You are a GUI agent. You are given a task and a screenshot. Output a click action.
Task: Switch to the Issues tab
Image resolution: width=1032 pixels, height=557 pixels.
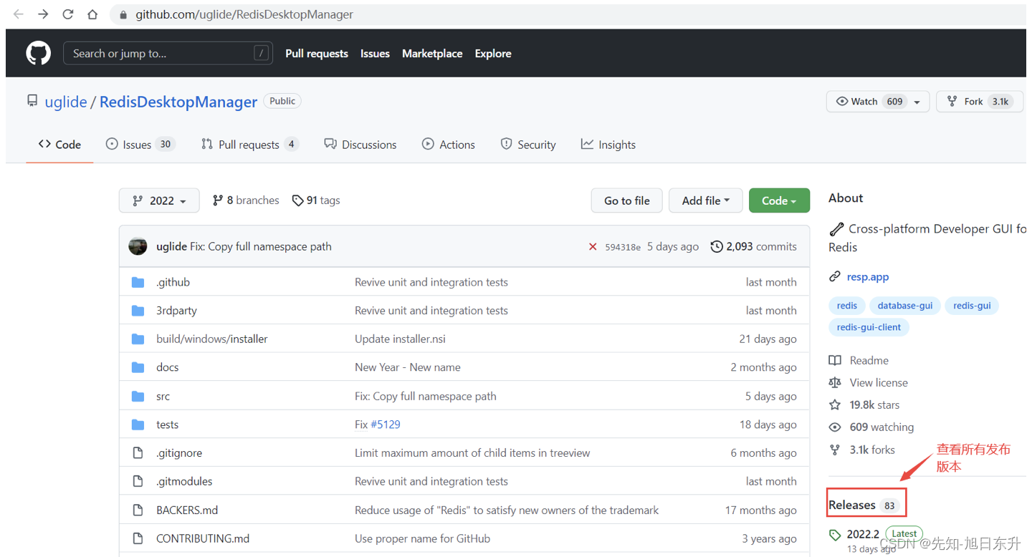(x=140, y=145)
